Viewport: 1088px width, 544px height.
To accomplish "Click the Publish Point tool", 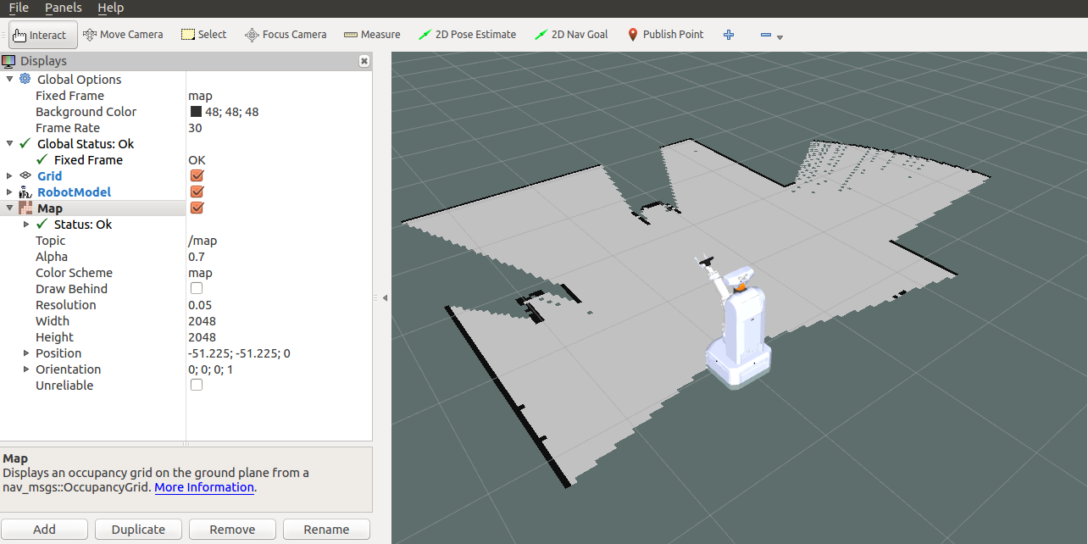I will tap(665, 35).
